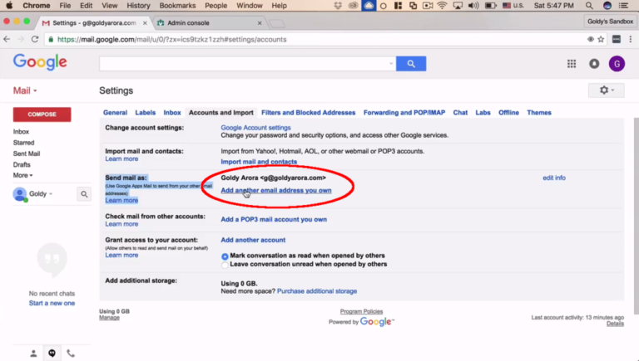Open the Inbox folder in sidebar
This screenshot has width=639, height=361.
(21, 132)
